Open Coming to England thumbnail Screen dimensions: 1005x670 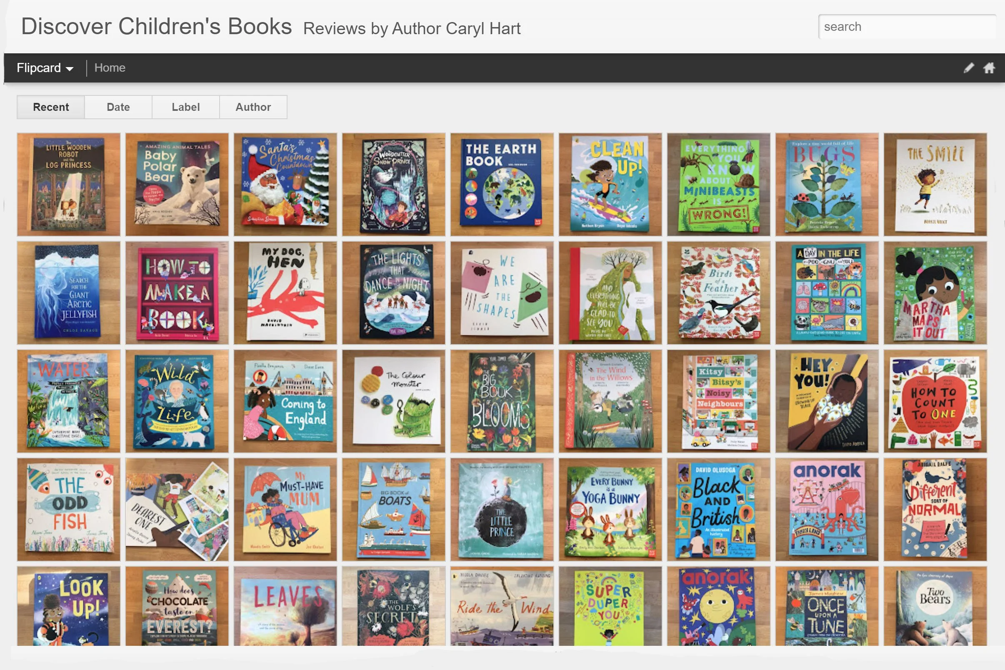coord(285,402)
